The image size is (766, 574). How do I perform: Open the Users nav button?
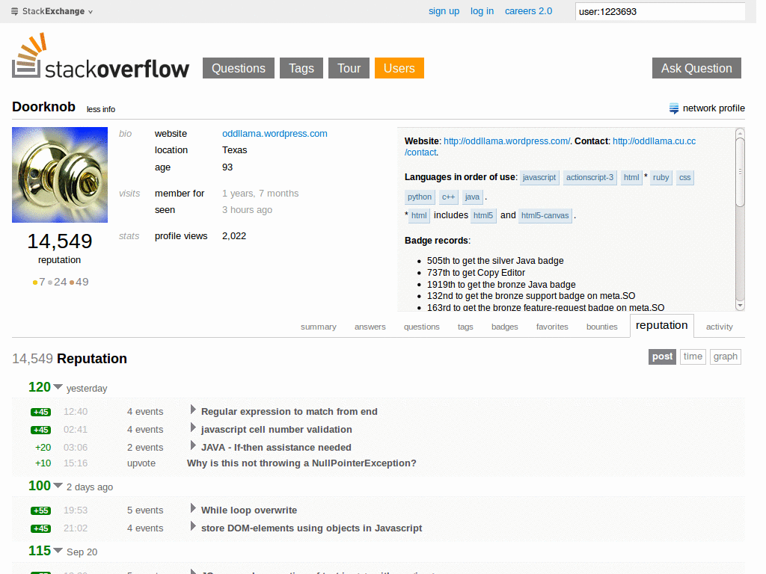pos(399,68)
